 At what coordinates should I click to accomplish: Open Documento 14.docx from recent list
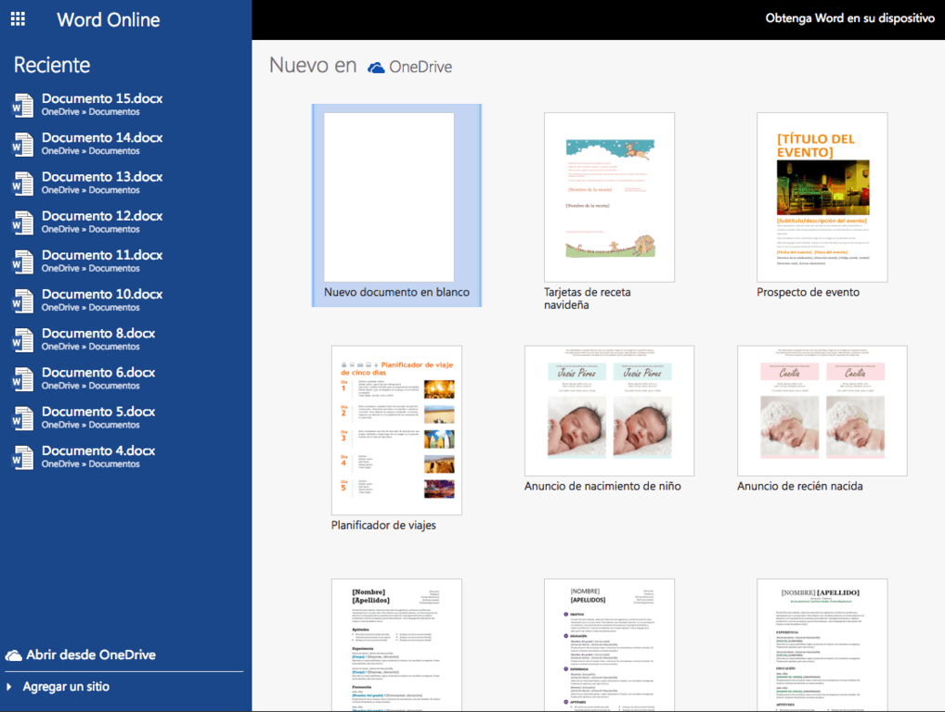(x=102, y=138)
